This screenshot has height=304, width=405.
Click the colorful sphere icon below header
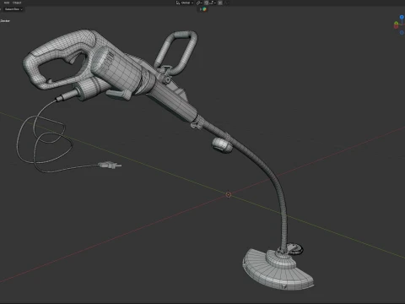204,9
